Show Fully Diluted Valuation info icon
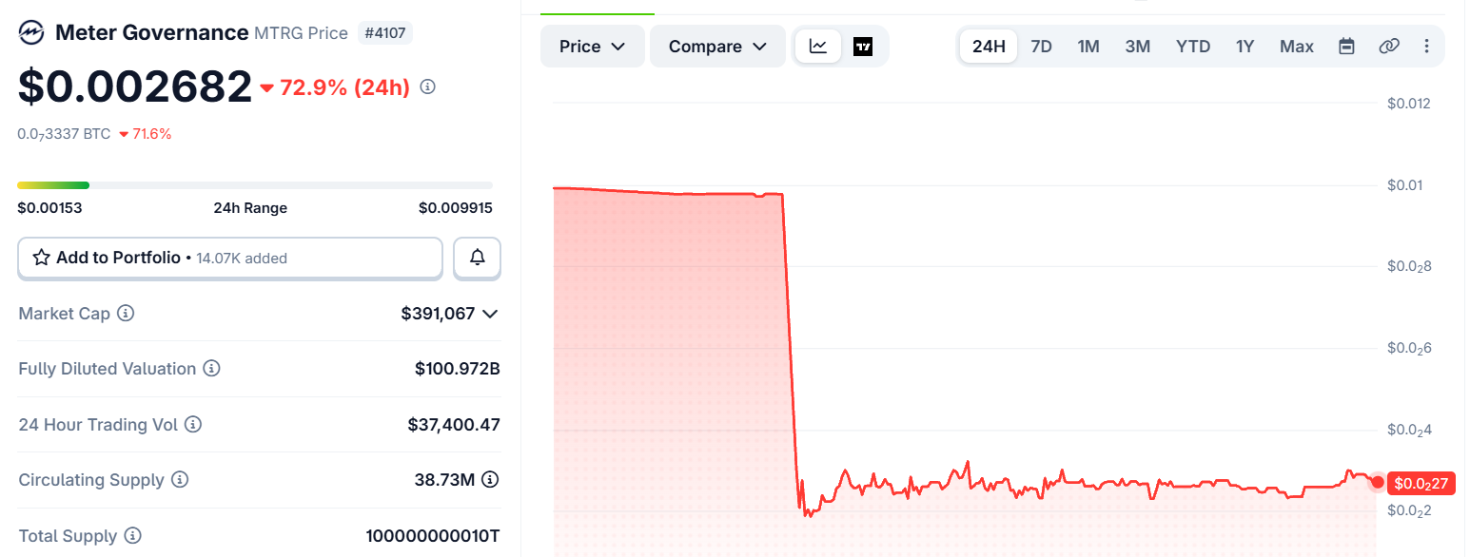The width and height of the screenshot is (1470, 557). tap(212, 368)
